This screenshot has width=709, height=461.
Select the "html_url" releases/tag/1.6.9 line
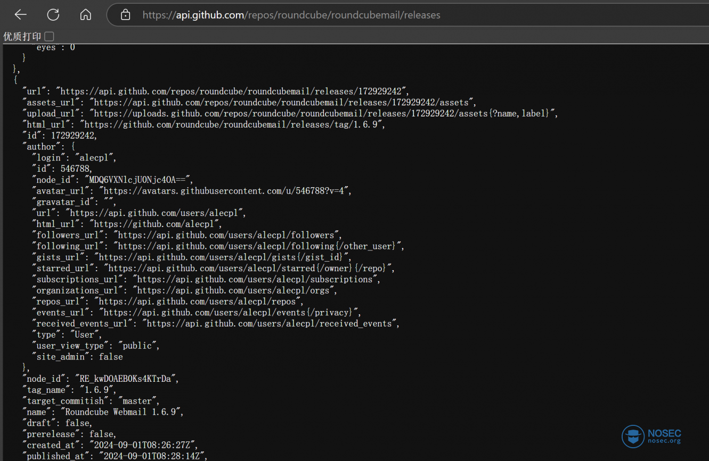coord(203,124)
